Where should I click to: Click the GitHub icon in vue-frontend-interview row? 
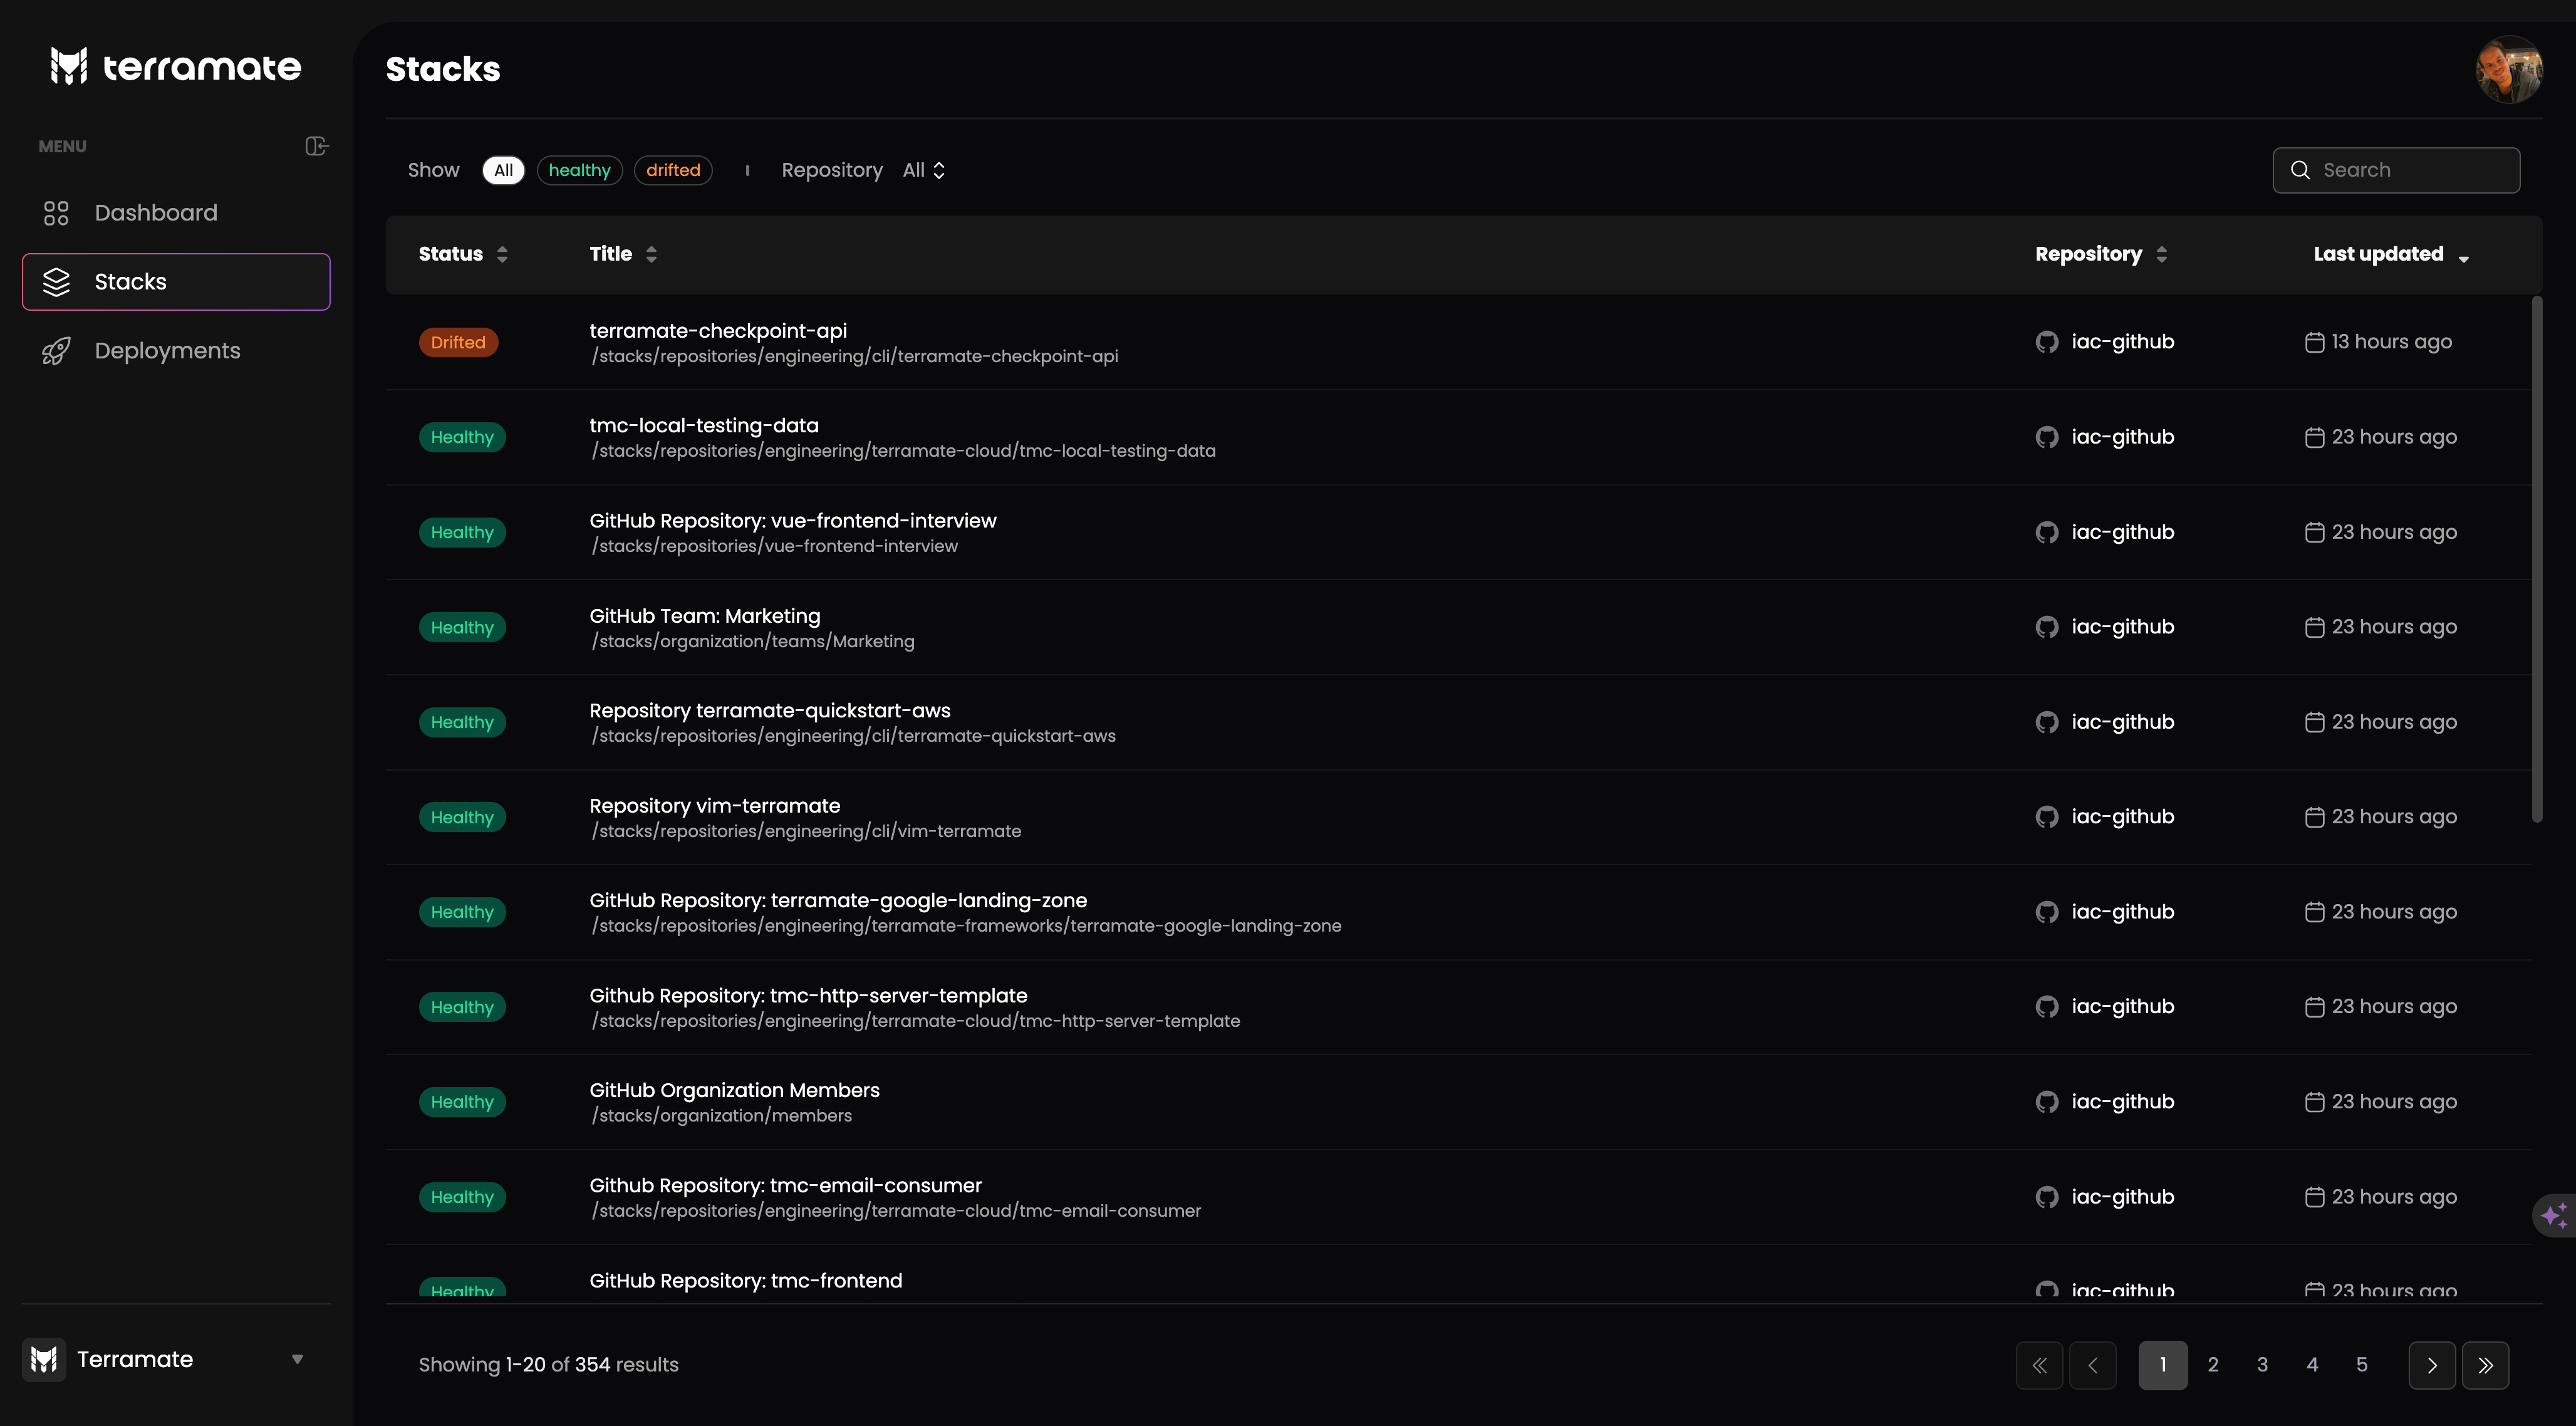point(2047,532)
